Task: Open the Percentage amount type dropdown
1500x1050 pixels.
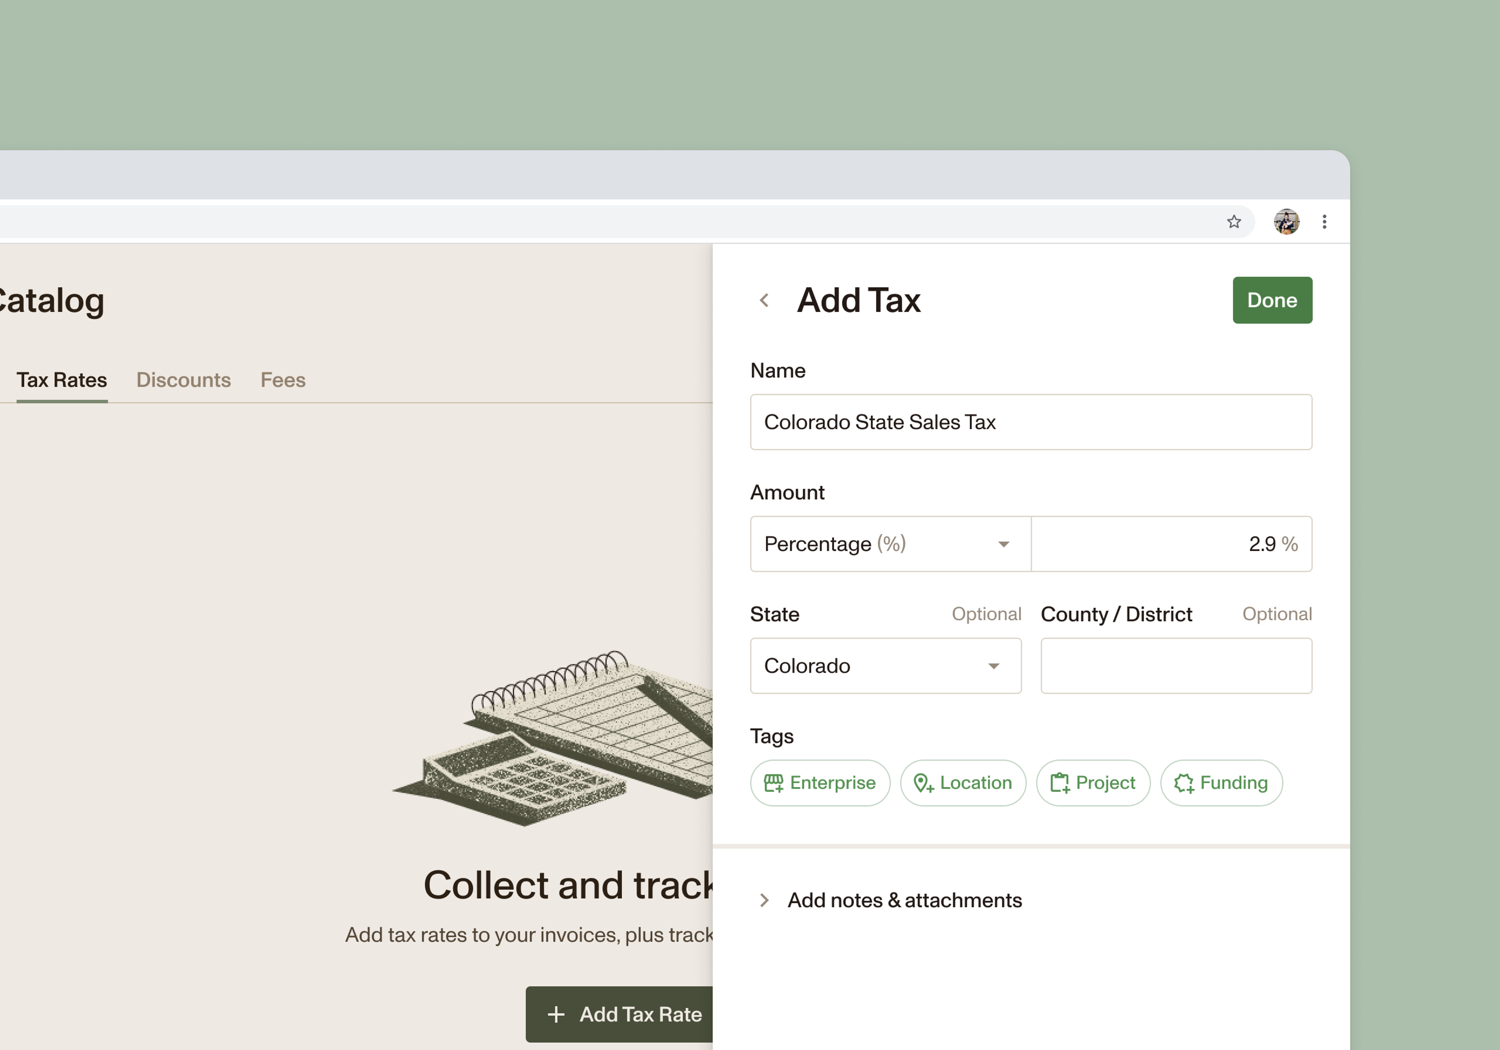Action: point(890,544)
